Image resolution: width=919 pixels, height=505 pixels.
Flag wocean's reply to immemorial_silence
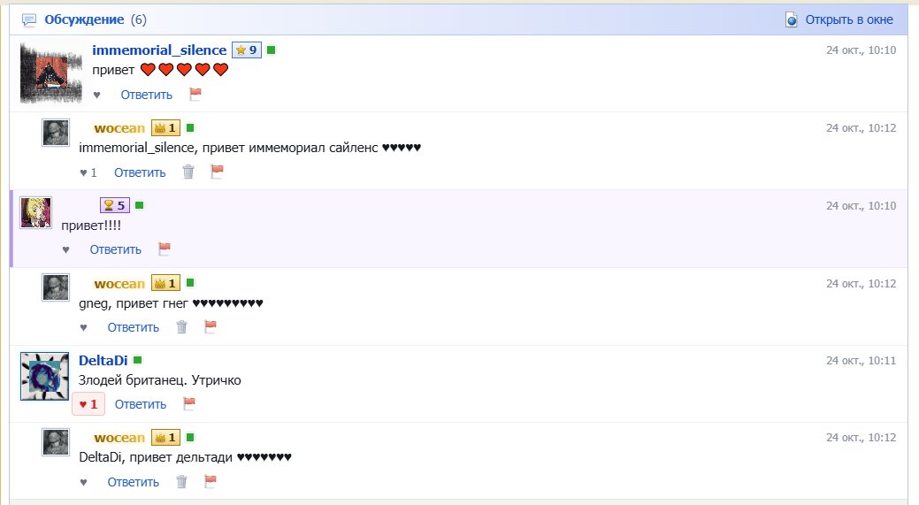(218, 171)
